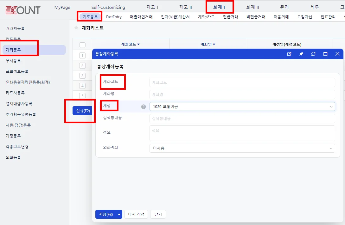Open the 재고 II menu

click(185, 7)
